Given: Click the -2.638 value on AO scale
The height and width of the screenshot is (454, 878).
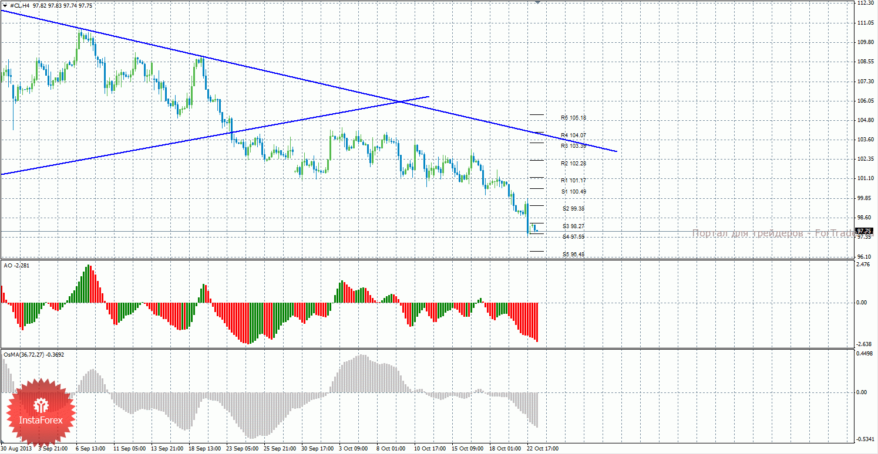Looking at the screenshot, I should [x=864, y=344].
